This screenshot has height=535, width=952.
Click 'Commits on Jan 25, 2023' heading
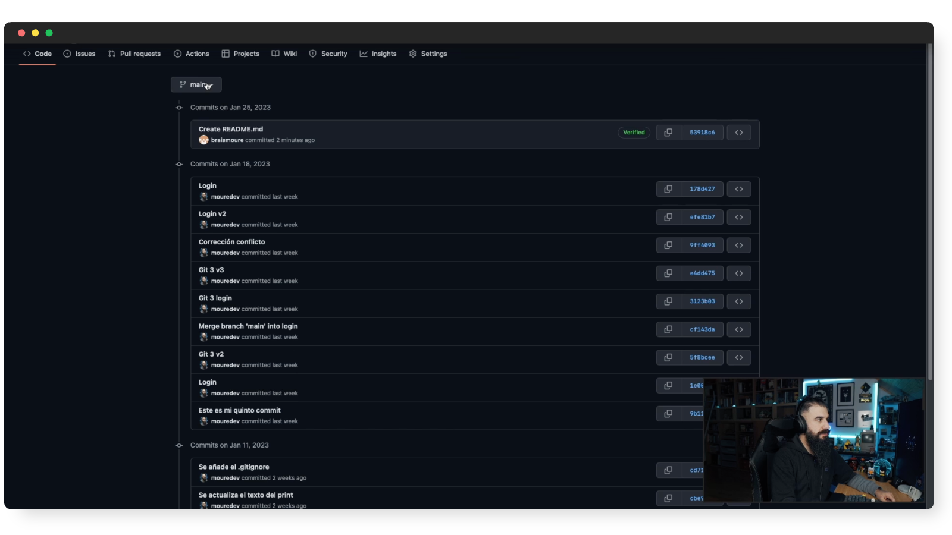pyautogui.click(x=230, y=108)
